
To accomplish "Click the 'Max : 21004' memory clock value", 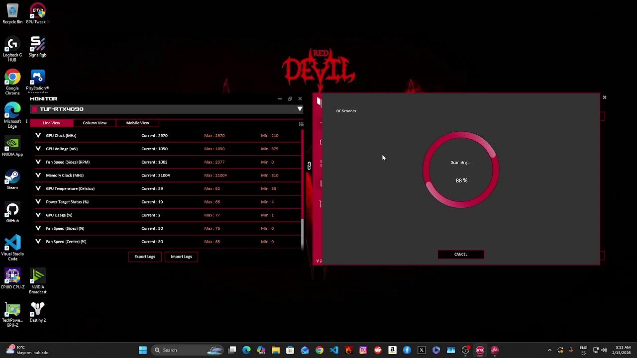I will coord(215,175).
